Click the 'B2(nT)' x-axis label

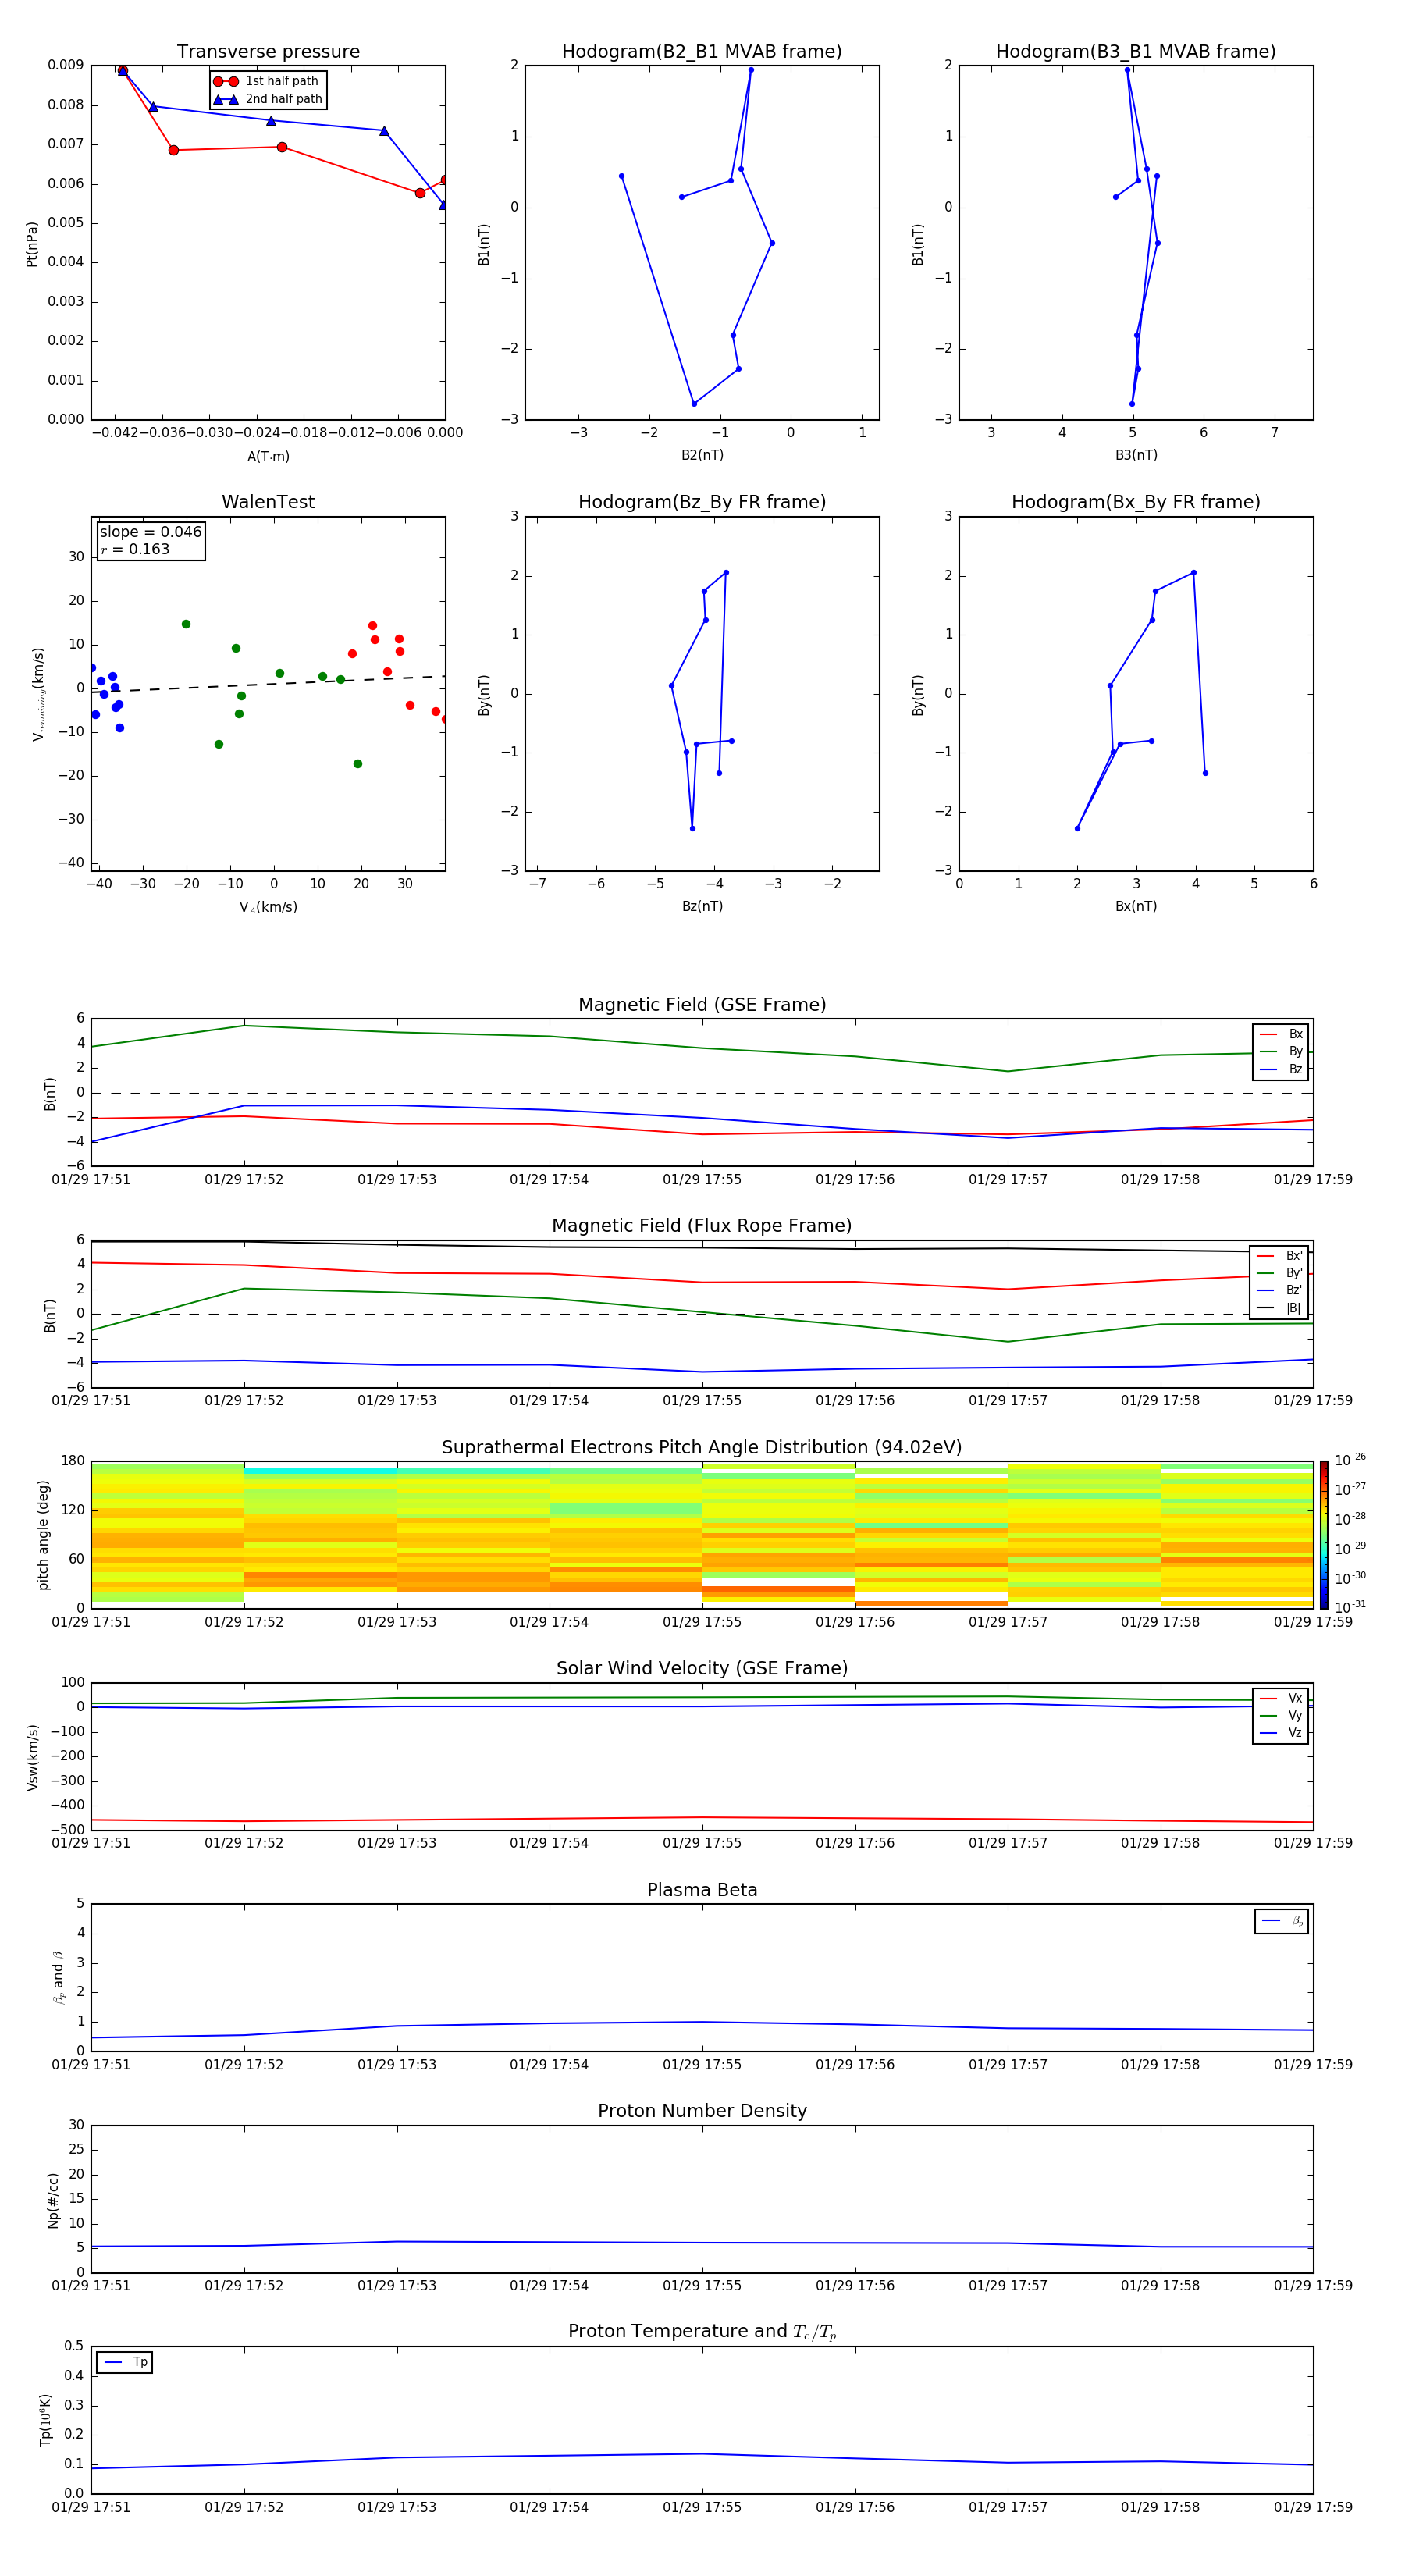702,455
